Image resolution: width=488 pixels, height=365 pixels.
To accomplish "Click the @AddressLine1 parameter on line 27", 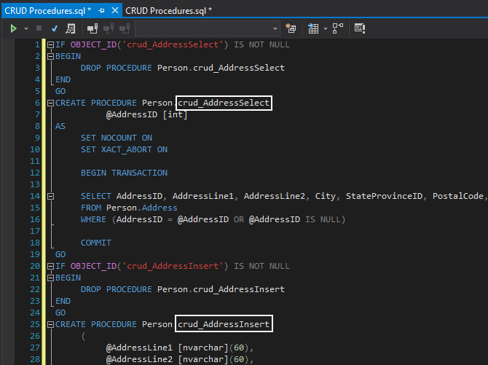I will 139,348.
